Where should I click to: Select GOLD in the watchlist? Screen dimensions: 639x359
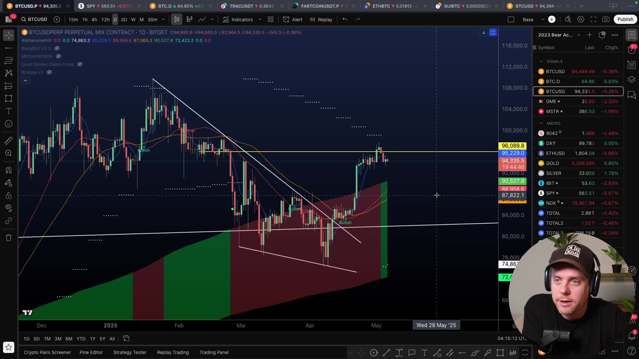pos(578,163)
